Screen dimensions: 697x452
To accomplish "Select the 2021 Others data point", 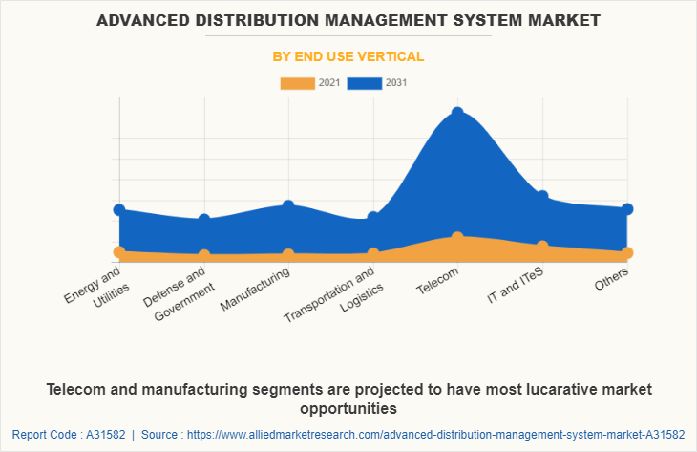I will (x=627, y=252).
